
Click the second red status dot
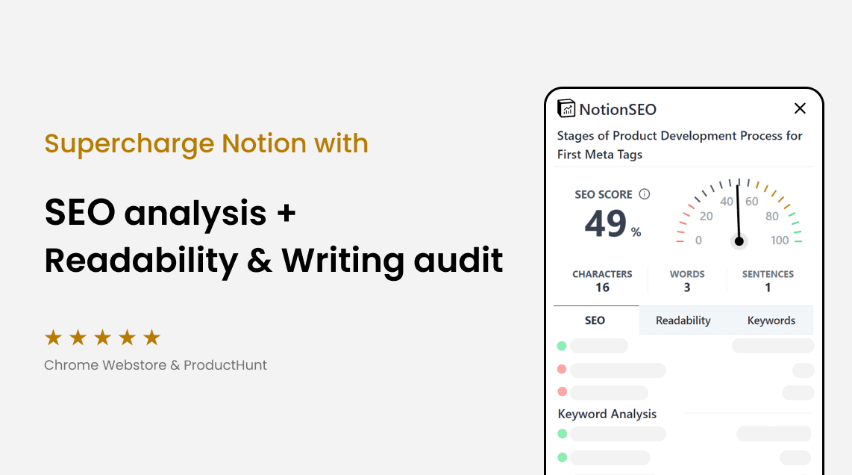562,392
